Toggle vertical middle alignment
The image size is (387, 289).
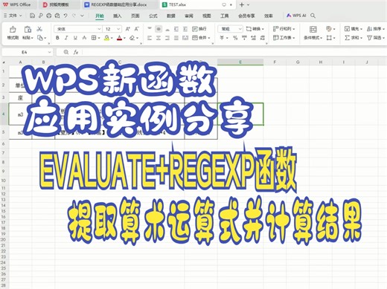(159, 29)
